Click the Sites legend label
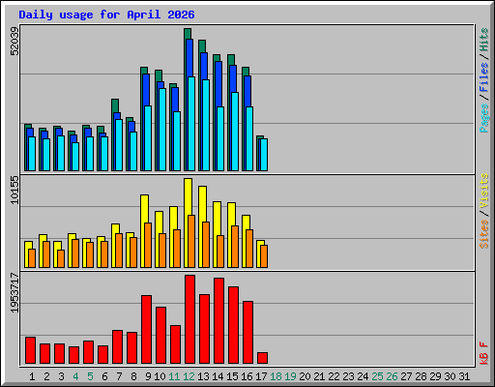 [484, 234]
